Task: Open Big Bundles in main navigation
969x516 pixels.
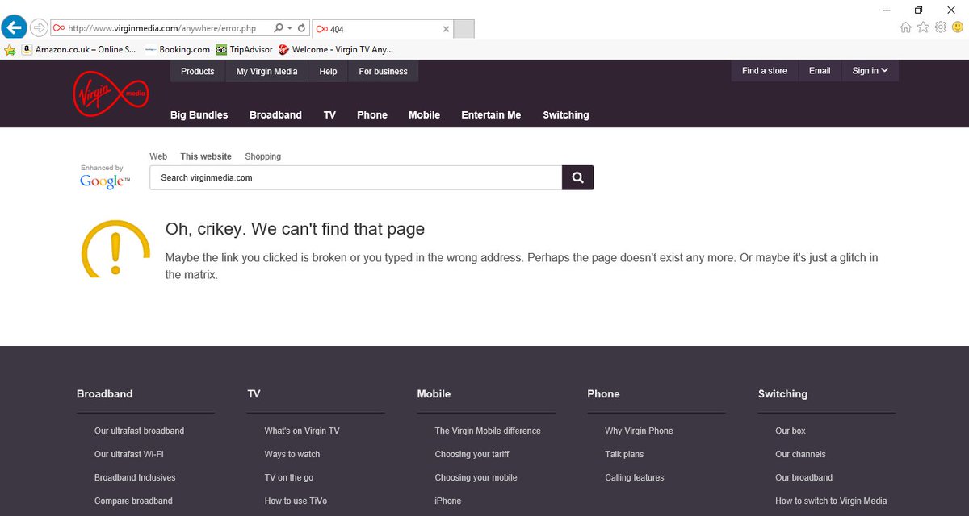Action: coord(199,115)
